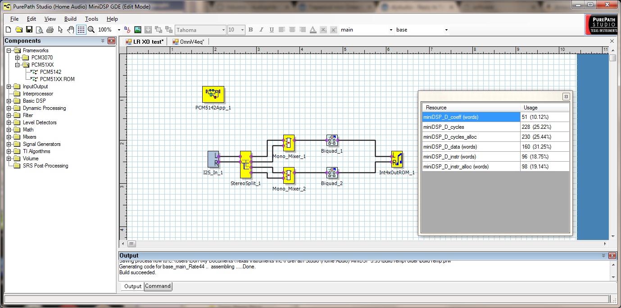Click the bring to front icon

(x=159, y=30)
